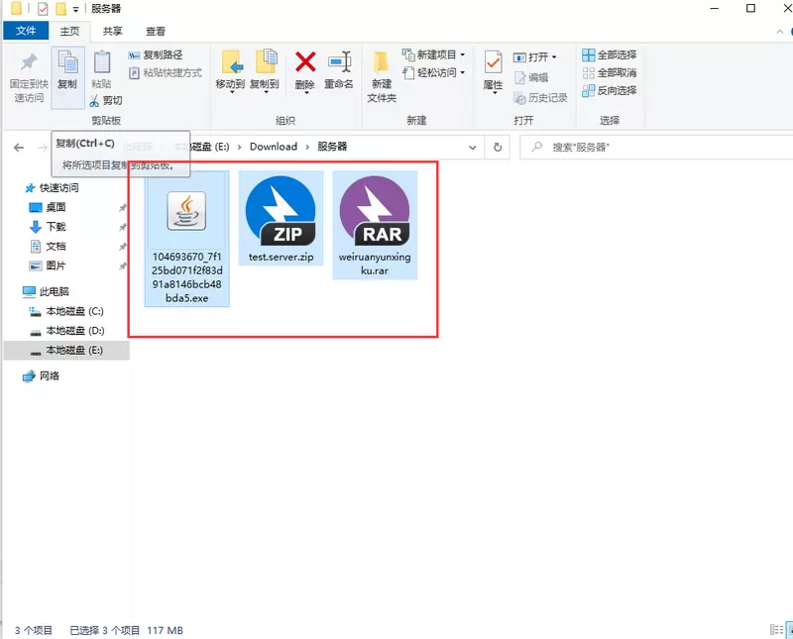Select test.server.zip file icon
The width and height of the screenshot is (793, 639).
281,211
